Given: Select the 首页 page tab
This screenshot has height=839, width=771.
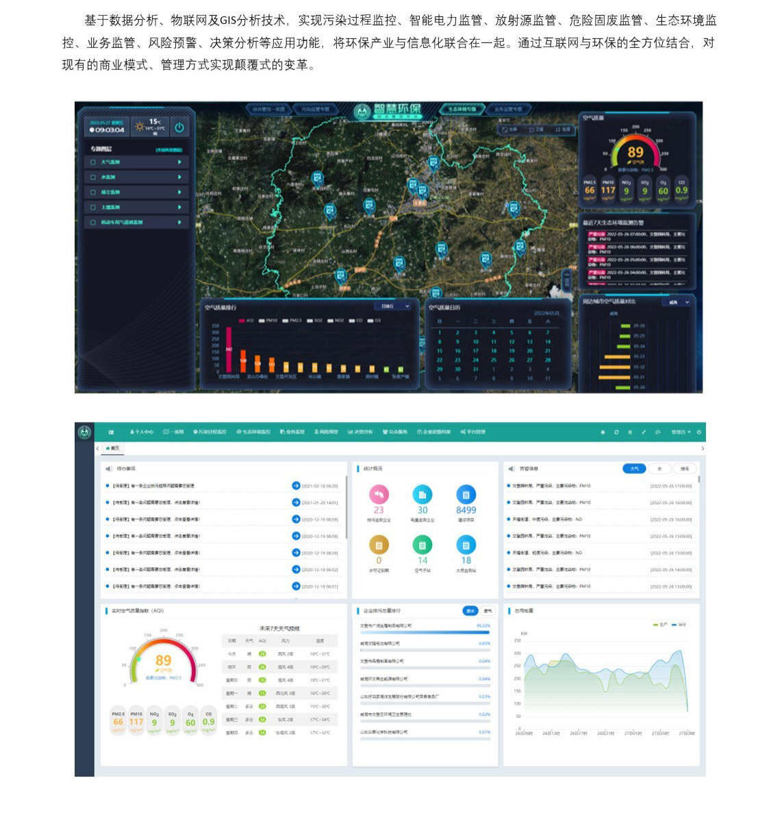Looking at the screenshot, I should tap(112, 449).
